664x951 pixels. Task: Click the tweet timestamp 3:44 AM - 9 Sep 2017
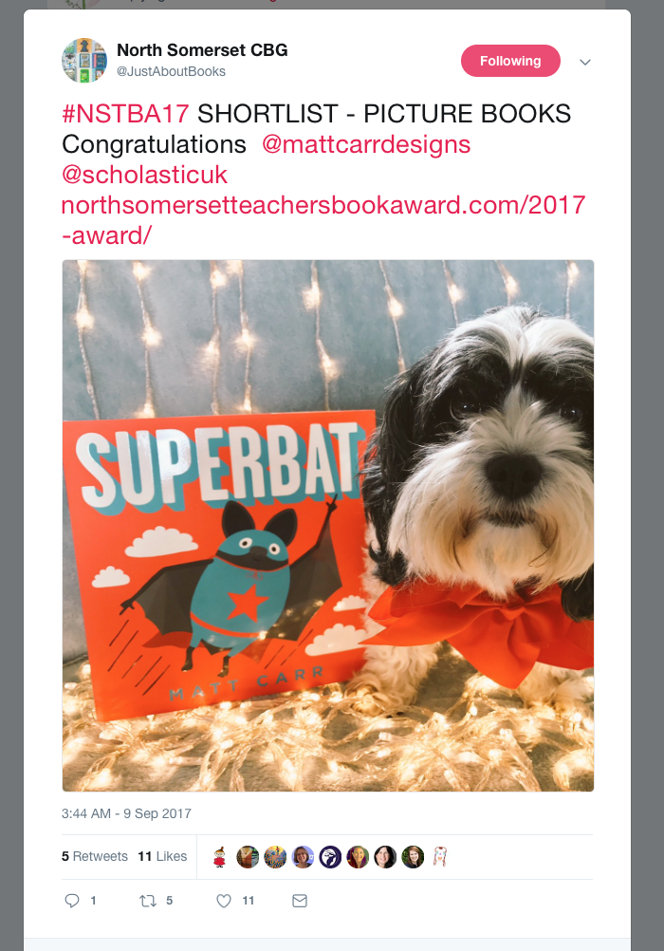pyautogui.click(x=127, y=813)
